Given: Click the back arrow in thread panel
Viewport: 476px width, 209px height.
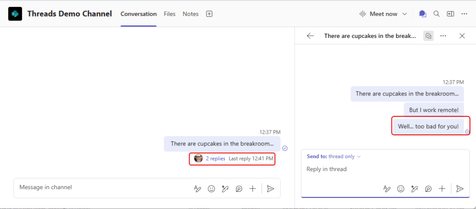Looking at the screenshot, I should point(311,36).
